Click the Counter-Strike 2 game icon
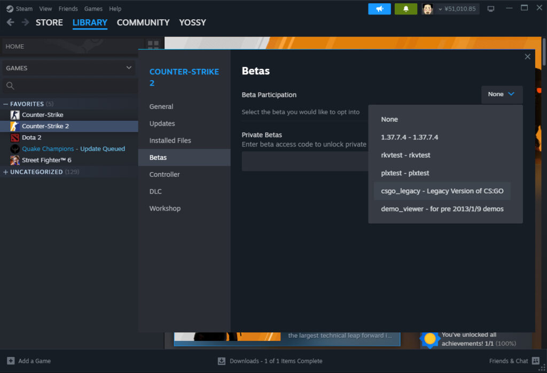This screenshot has height=373, width=547. [x=15, y=126]
